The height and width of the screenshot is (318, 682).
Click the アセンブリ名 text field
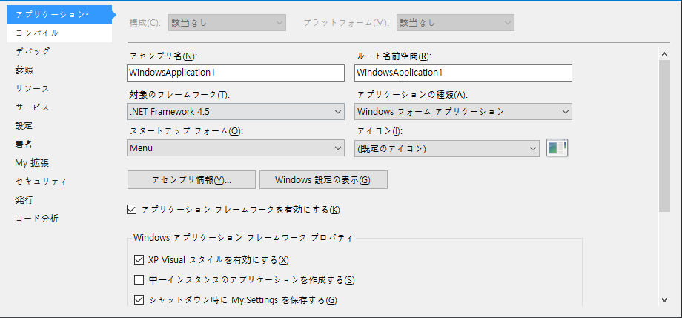236,73
